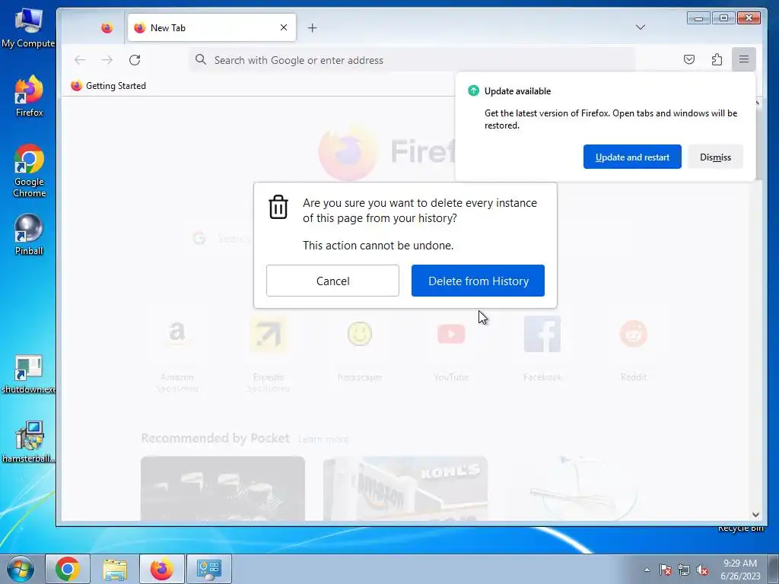Dismiss the update notification
Image resolution: width=779 pixels, height=584 pixels.
[x=715, y=157]
